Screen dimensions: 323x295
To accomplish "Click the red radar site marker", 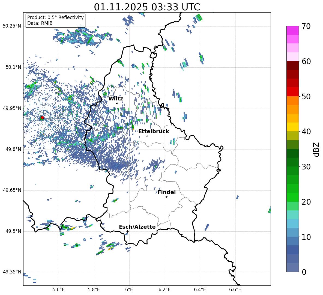I will point(42,118).
